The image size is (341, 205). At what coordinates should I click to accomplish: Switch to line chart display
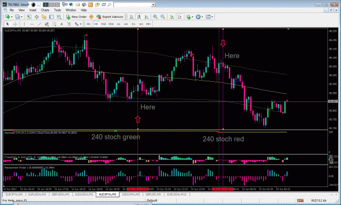tap(147, 17)
